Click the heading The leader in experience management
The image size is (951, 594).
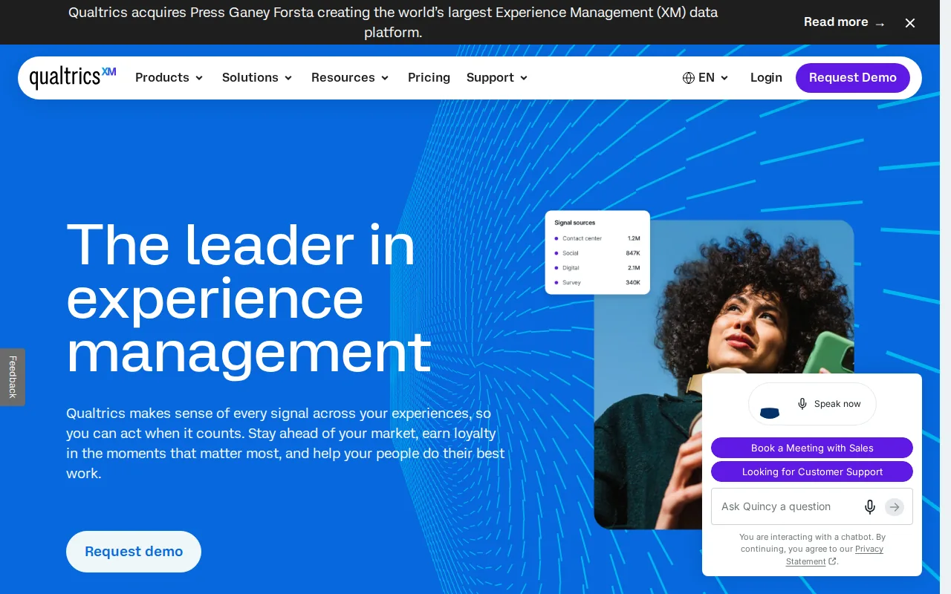pyautogui.click(x=249, y=298)
